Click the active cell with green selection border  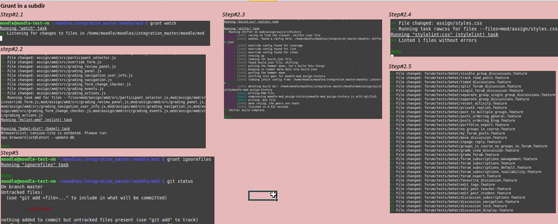click(x=262, y=195)
